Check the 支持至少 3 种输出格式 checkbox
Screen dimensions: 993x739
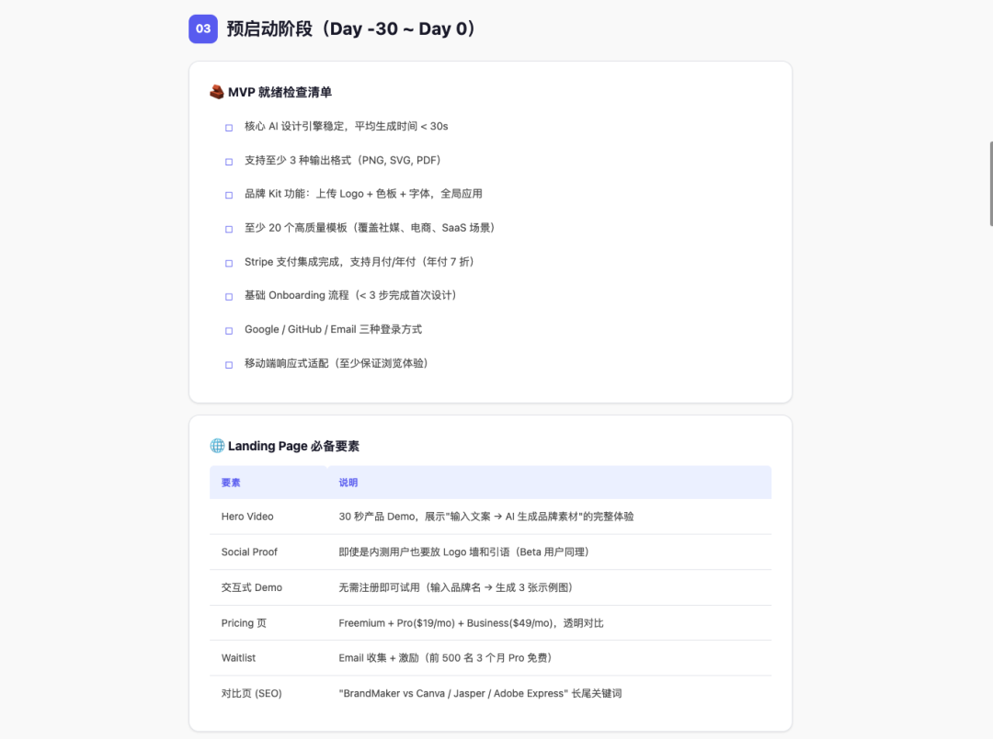[229, 162]
